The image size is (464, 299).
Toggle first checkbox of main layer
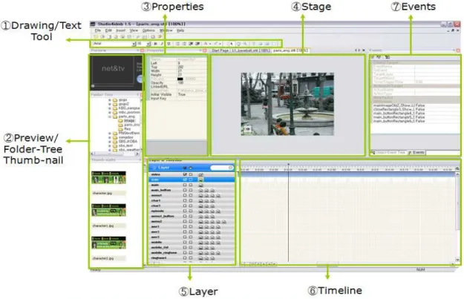coord(185,185)
